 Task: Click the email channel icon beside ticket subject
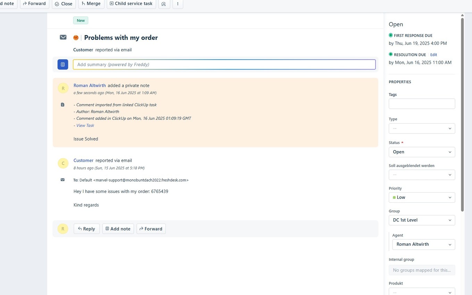[x=63, y=37]
